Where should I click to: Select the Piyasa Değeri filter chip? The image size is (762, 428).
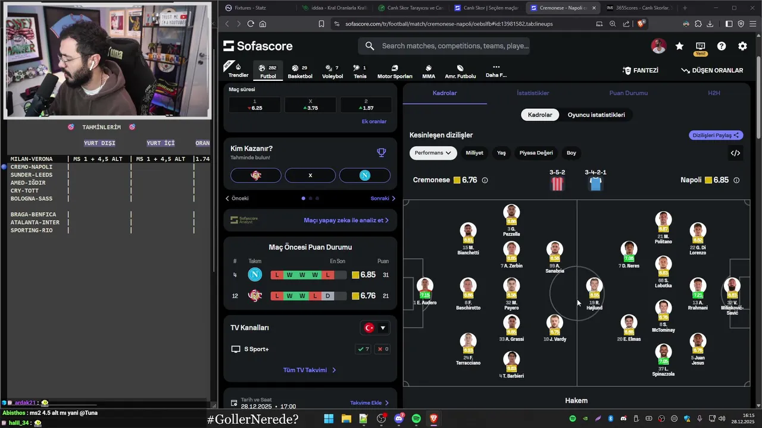[x=536, y=153]
